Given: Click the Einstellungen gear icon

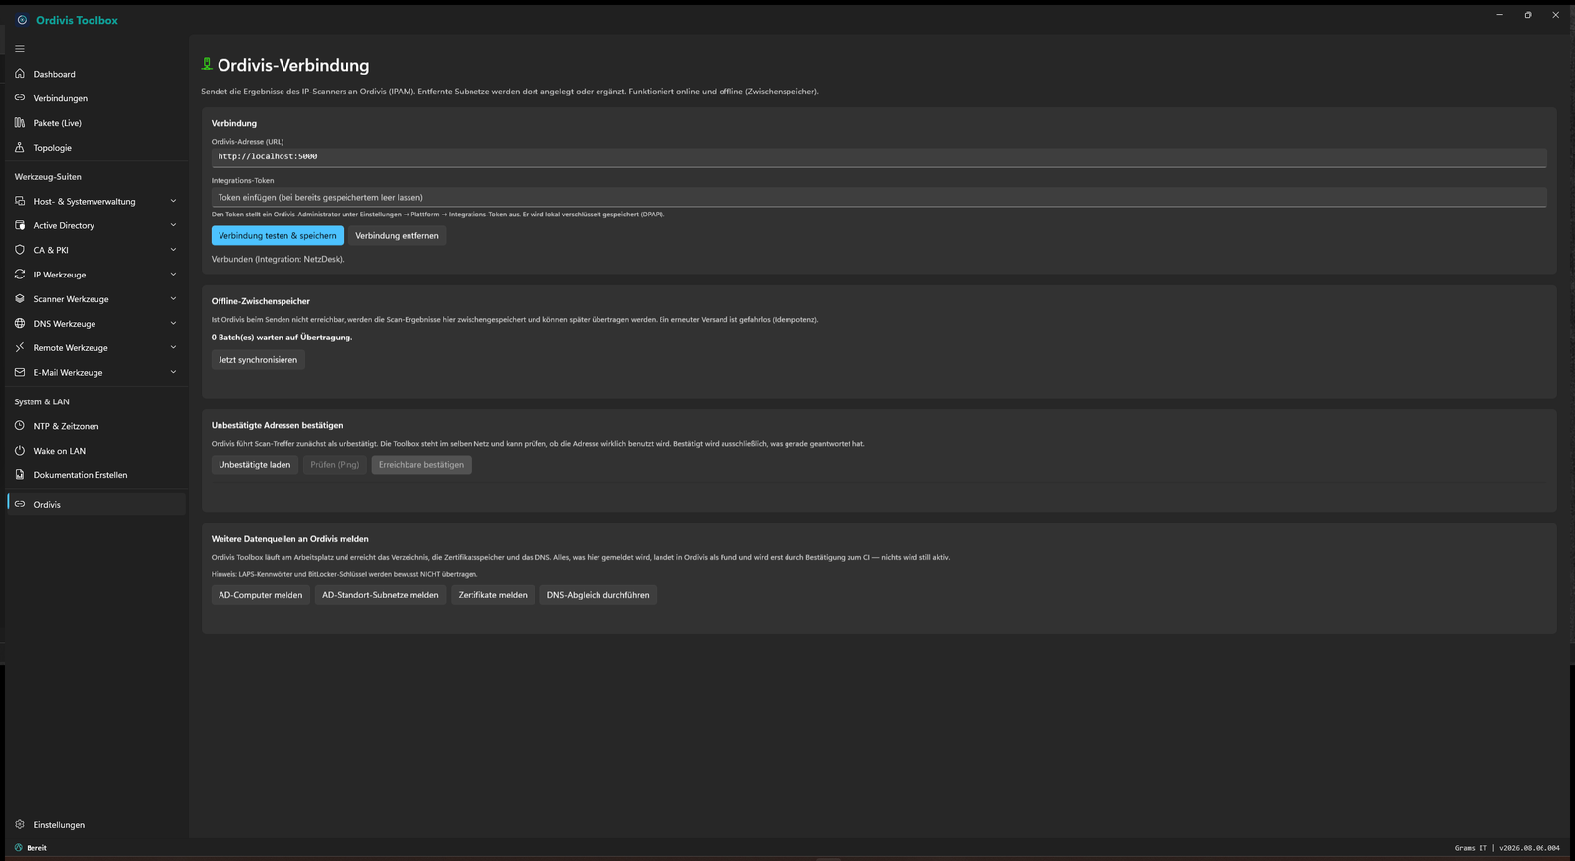Looking at the screenshot, I should click(x=19, y=825).
